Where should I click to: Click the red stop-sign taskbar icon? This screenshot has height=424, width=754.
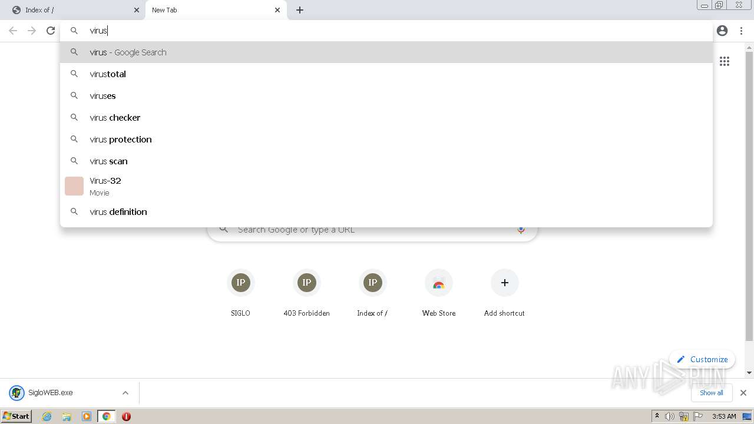tap(126, 416)
